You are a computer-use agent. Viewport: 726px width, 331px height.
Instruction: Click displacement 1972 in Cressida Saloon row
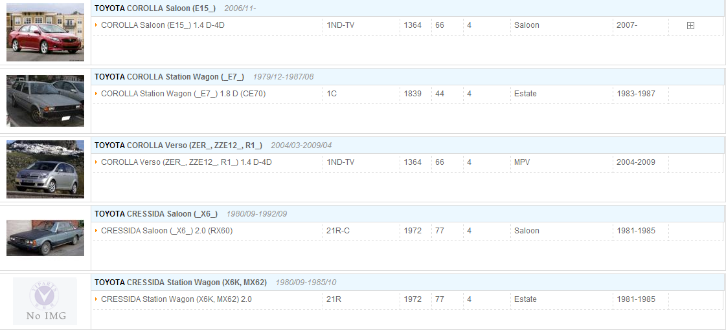(413, 230)
